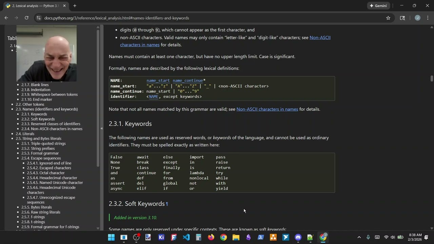Open '2.5.1. Triple-quoted strings' sidebar entry

coord(43,143)
